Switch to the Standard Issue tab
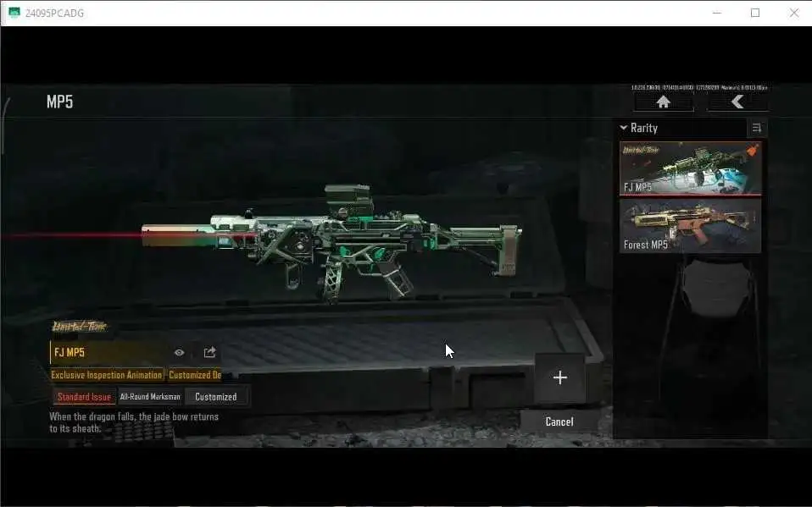 coord(85,397)
